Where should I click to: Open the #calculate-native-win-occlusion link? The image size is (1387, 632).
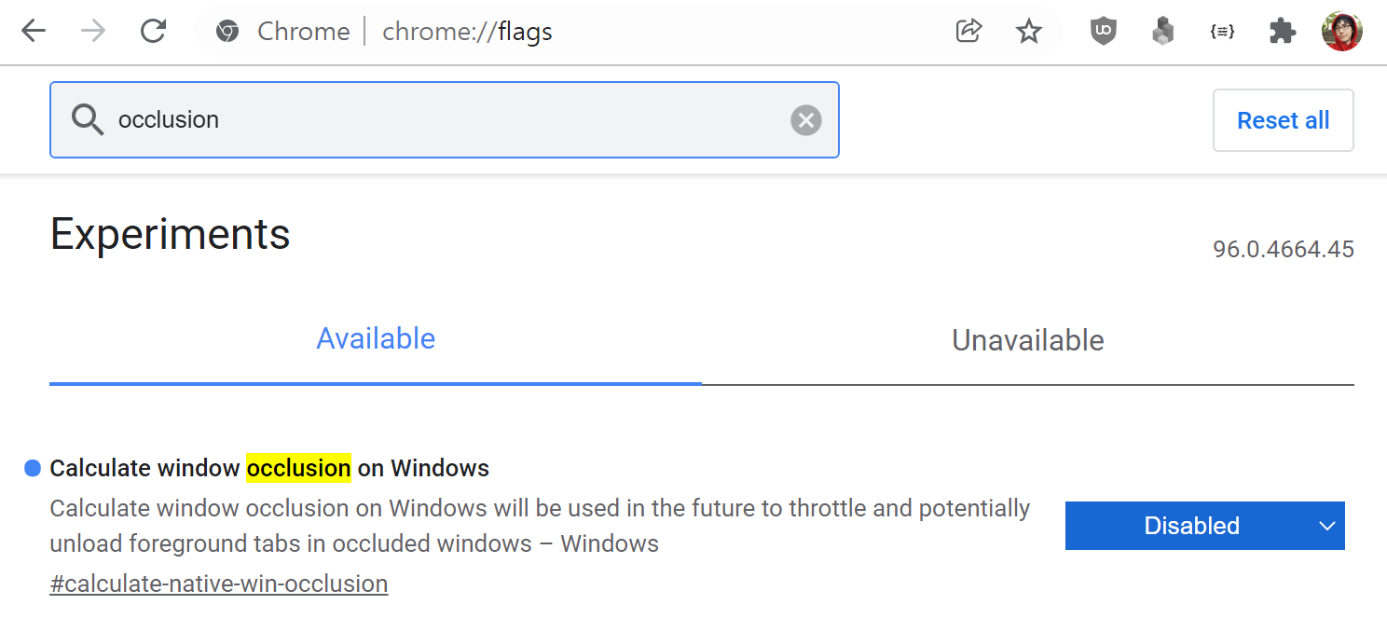point(219,584)
